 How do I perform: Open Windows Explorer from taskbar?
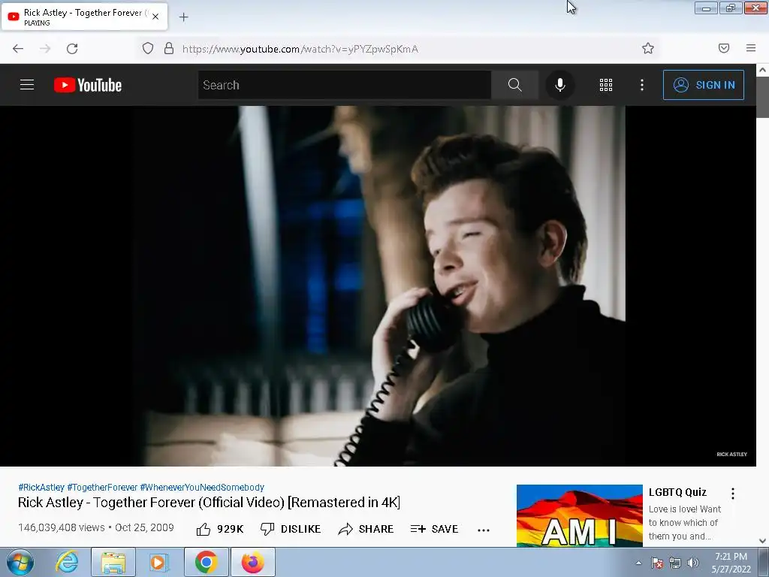(x=113, y=562)
